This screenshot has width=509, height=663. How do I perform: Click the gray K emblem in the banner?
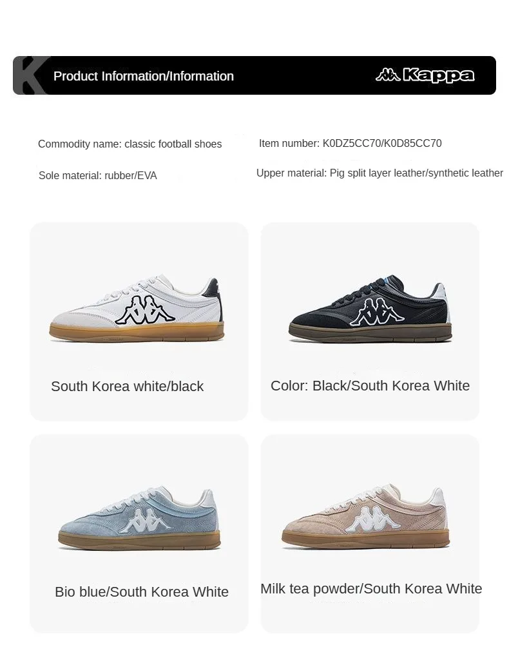[32, 75]
